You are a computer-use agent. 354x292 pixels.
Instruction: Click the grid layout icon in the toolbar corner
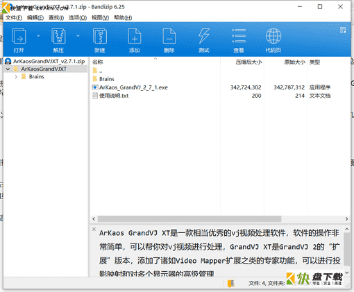pyautogui.click(x=343, y=30)
